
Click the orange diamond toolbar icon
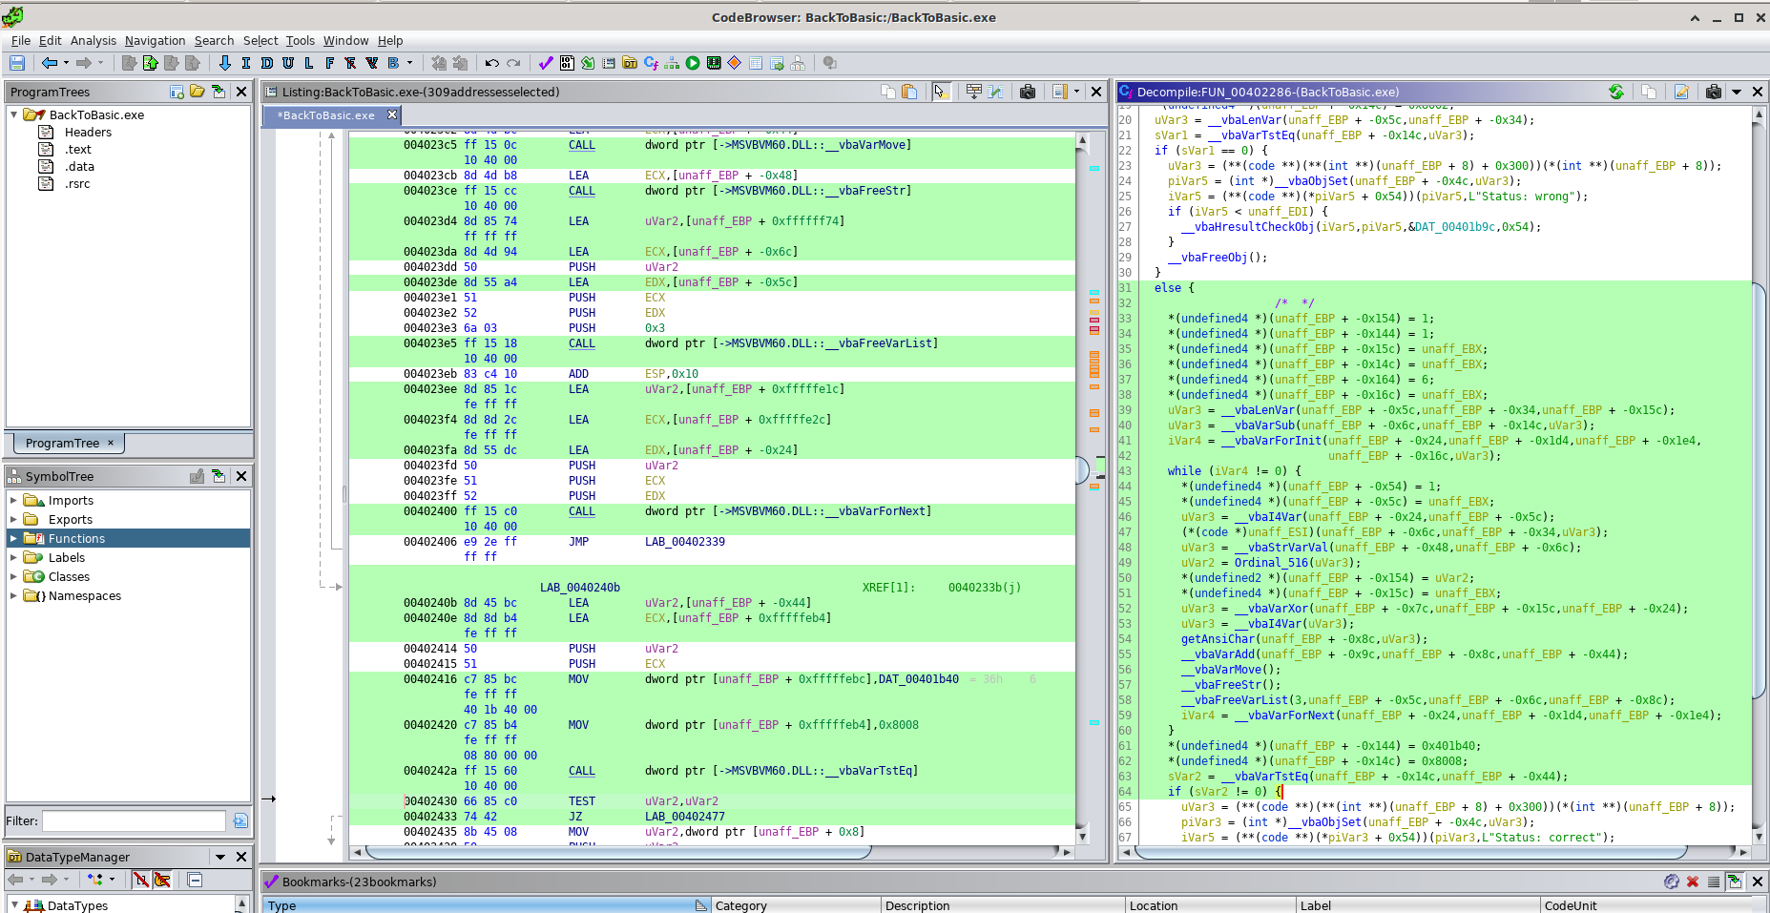pos(735,63)
